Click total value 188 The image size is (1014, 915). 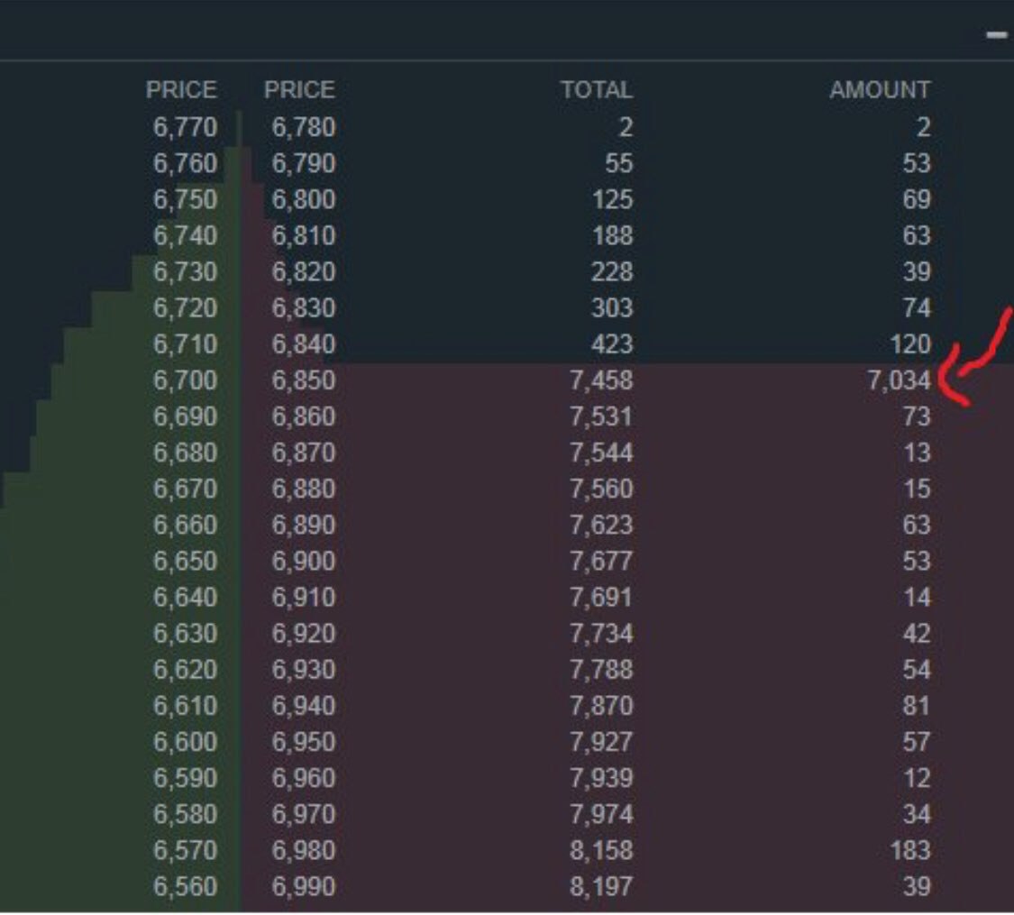pyautogui.click(x=612, y=236)
